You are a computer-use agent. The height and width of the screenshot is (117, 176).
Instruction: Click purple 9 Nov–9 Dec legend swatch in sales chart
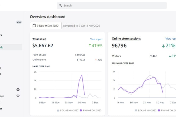(81, 110)
